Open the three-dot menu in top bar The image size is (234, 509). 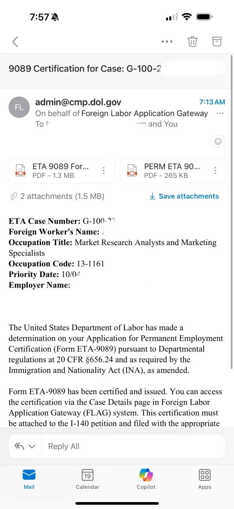coord(167,42)
